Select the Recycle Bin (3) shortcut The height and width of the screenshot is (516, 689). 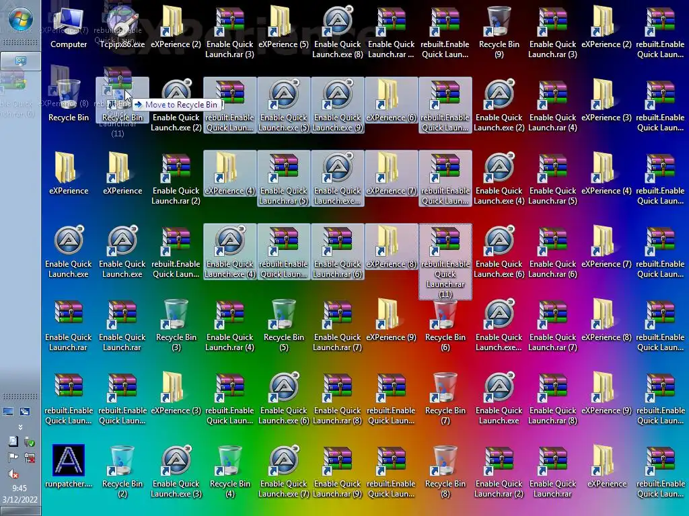pos(176,325)
